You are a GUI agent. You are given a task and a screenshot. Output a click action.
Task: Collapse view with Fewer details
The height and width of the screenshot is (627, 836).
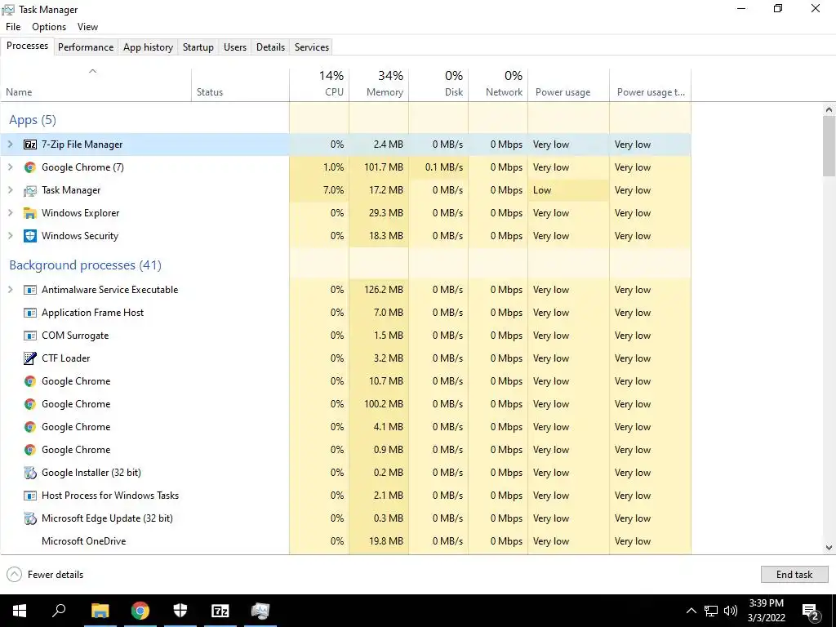[45, 575]
